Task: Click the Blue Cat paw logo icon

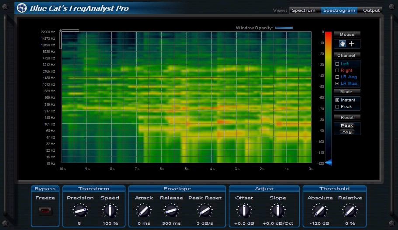Action: point(22,8)
